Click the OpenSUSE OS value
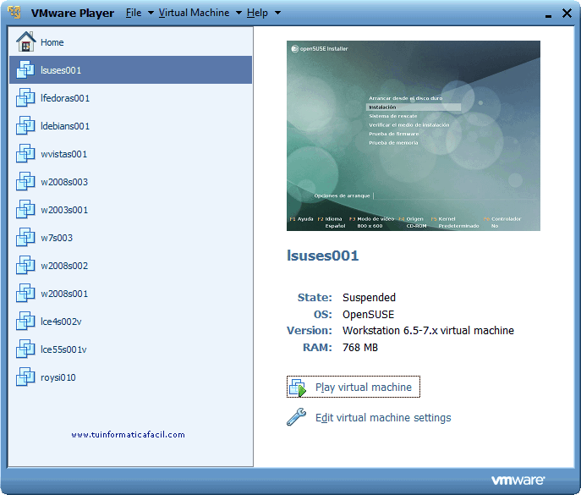The width and height of the screenshot is (581, 495). coord(369,315)
